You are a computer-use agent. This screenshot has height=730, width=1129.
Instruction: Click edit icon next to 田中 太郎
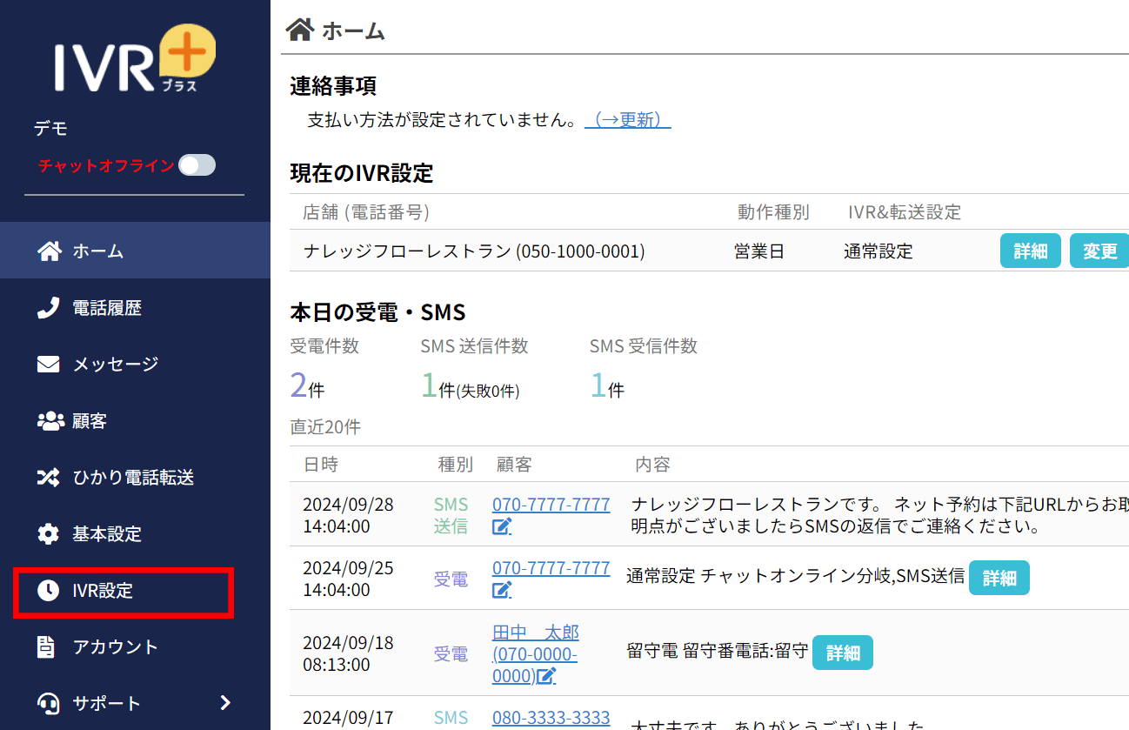[x=546, y=676]
